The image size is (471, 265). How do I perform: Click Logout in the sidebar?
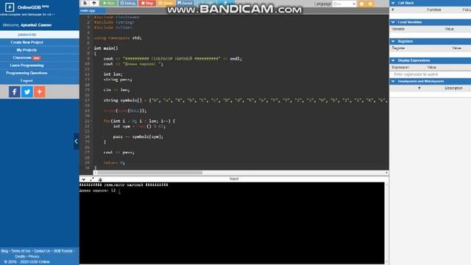(26, 80)
